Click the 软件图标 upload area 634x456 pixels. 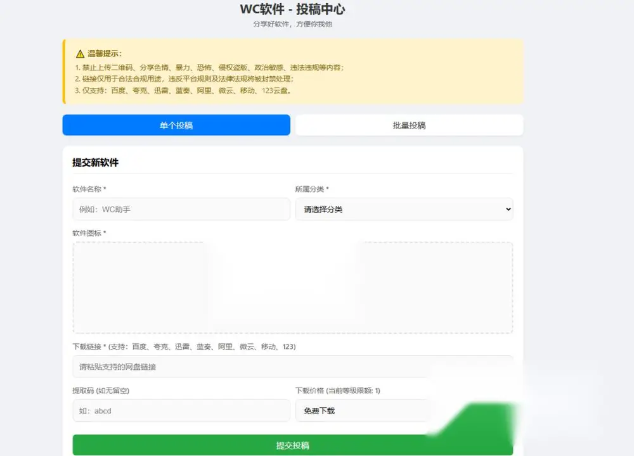293,288
